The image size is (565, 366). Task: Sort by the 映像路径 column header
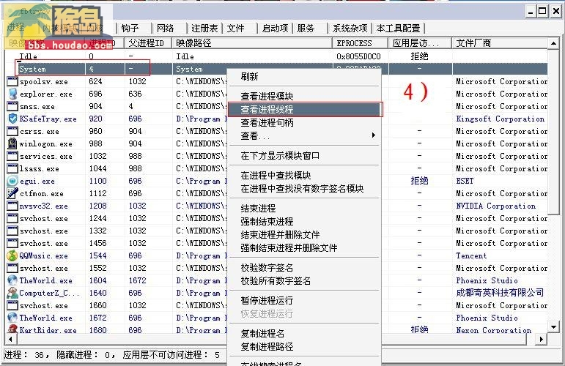252,43
